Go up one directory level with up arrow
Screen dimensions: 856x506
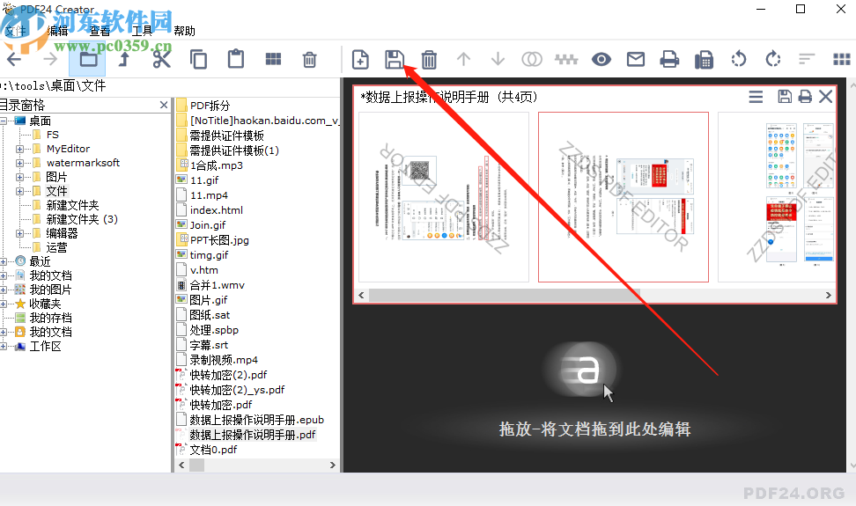(x=124, y=60)
